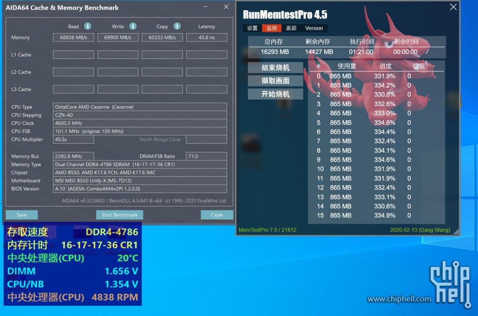
Task: Click the 结束烧机 button
Action: 276,68
